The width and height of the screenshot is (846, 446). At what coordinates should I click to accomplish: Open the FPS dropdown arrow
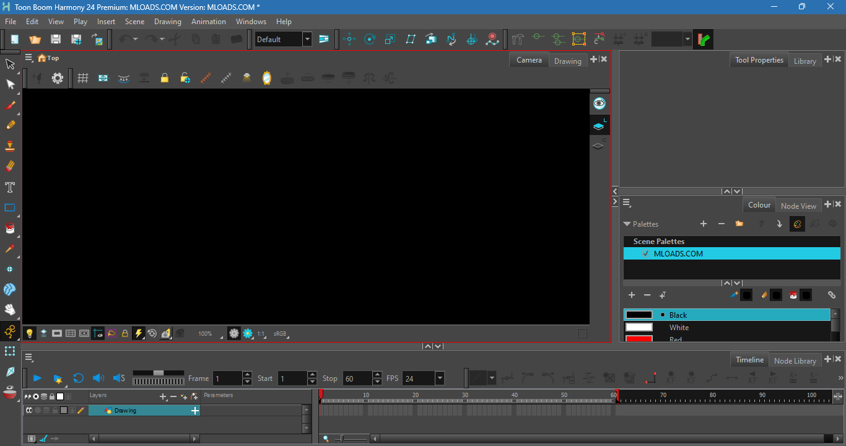click(440, 378)
